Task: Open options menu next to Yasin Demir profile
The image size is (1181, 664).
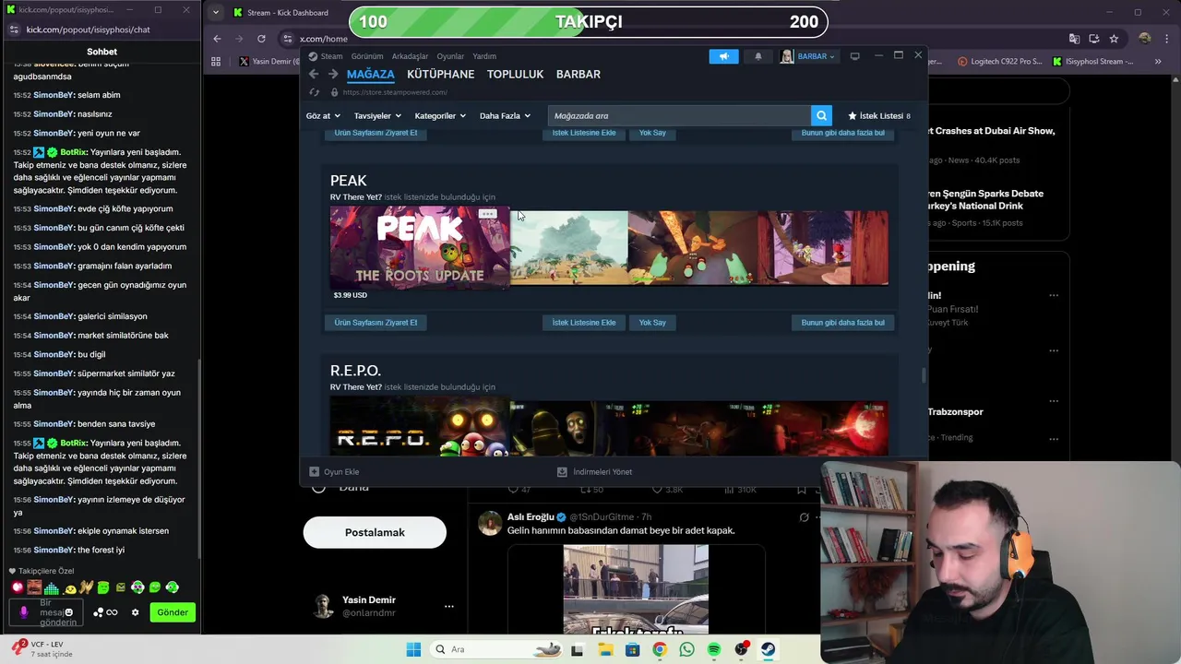Action: tap(448, 606)
